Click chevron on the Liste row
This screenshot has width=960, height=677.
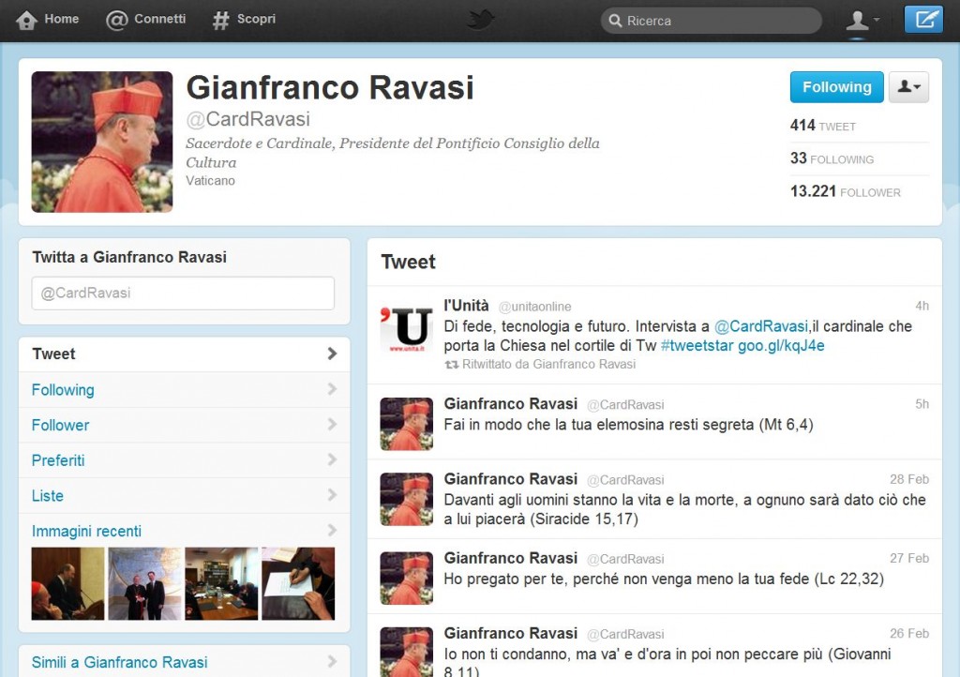tap(332, 495)
